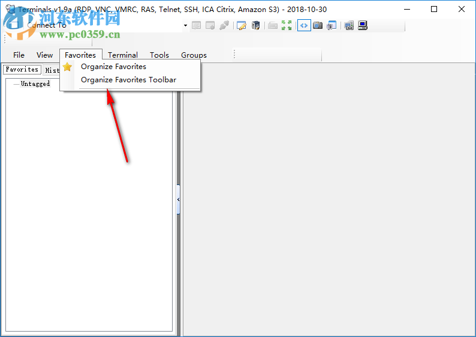Click the Connect To input field
Viewport: 476px width, 337px height.
pyautogui.click(x=126, y=26)
